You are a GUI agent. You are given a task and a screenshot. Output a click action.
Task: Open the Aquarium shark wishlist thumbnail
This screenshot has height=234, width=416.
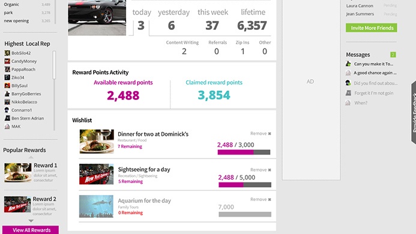96,206
